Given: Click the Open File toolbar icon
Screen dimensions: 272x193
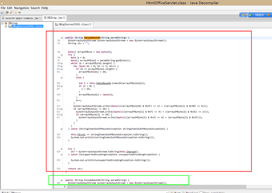Looking at the screenshot, I should (x=2, y=13).
